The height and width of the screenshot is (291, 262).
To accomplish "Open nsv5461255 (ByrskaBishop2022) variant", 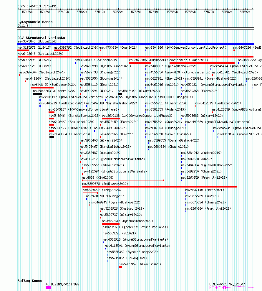I will click(130, 97).
